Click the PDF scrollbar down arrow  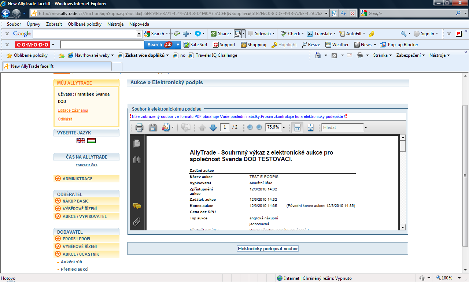pyautogui.click(x=403, y=227)
